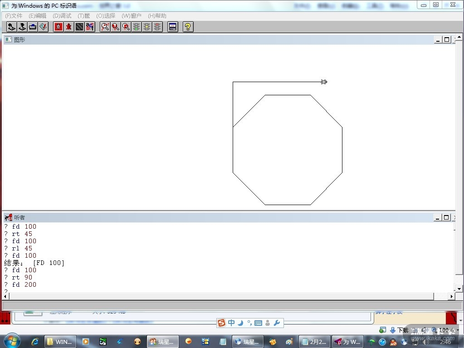Viewport: 464px width, 348px height.
Task: Click the black hatched pattern icon
Action: (79, 27)
